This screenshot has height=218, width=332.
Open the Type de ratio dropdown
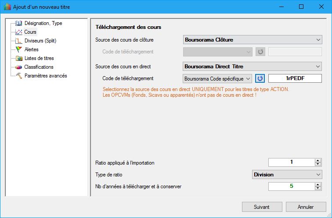click(x=287, y=175)
